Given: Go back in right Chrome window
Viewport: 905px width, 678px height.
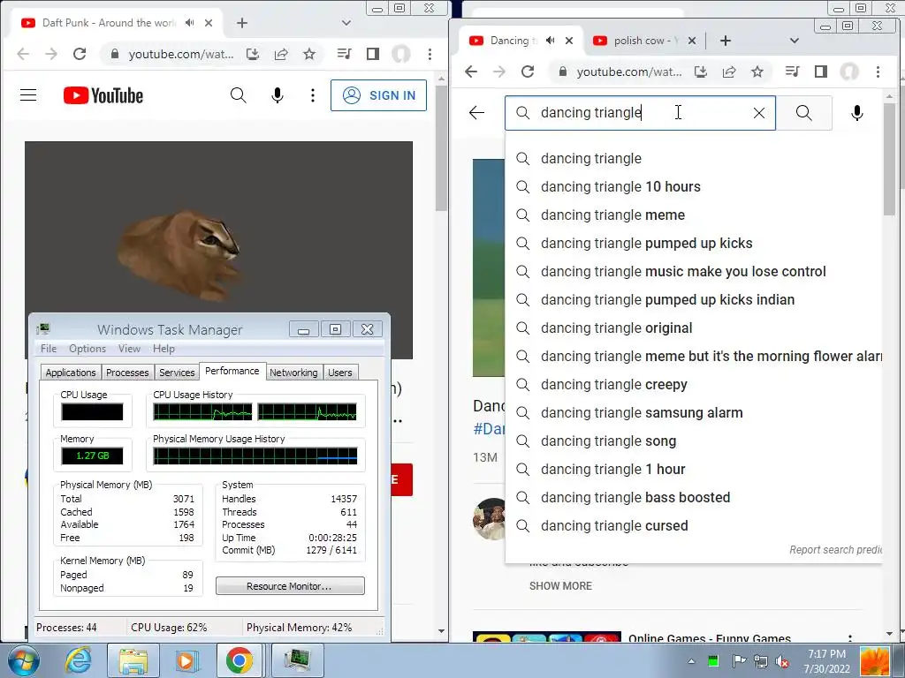Looking at the screenshot, I should 471,72.
